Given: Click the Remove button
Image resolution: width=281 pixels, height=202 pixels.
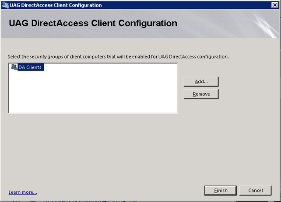Looking at the screenshot, I should coord(201,94).
